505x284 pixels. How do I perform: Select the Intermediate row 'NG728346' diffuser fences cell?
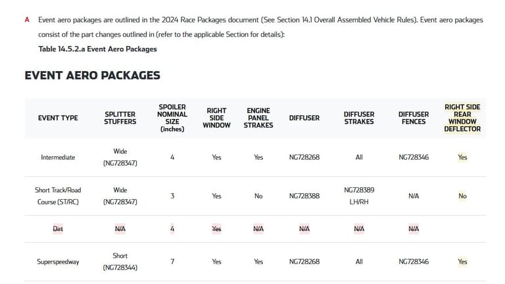coord(414,158)
